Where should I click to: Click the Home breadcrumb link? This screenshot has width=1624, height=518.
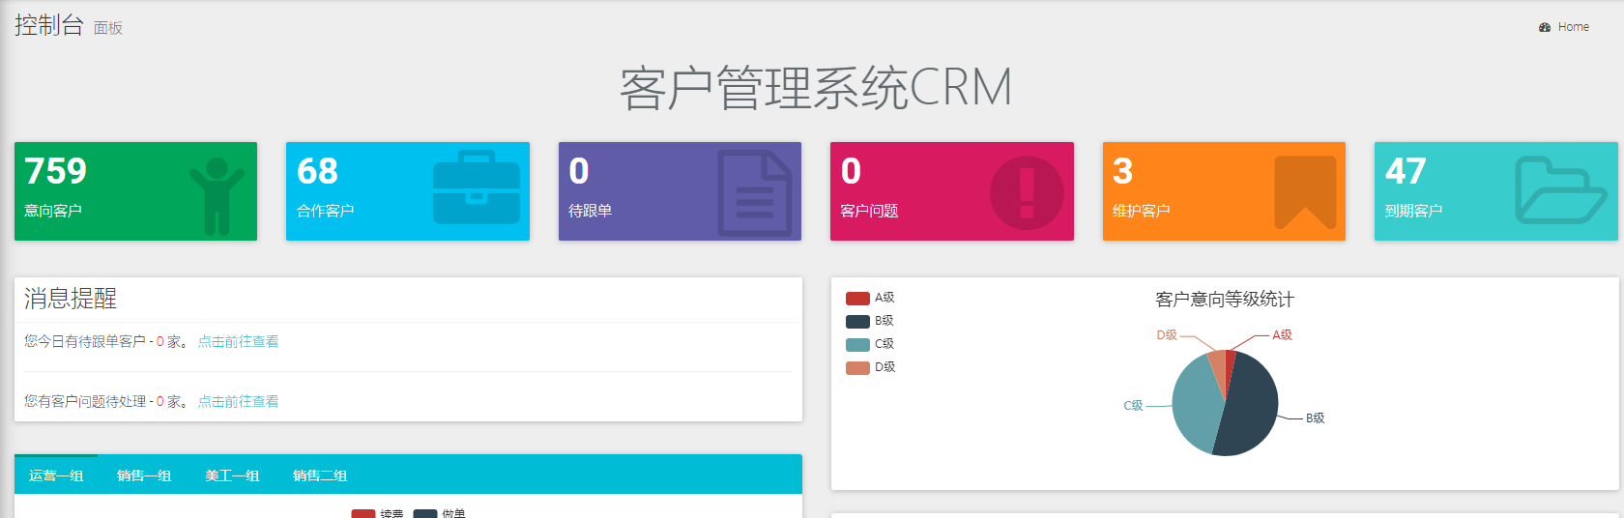point(1573,27)
